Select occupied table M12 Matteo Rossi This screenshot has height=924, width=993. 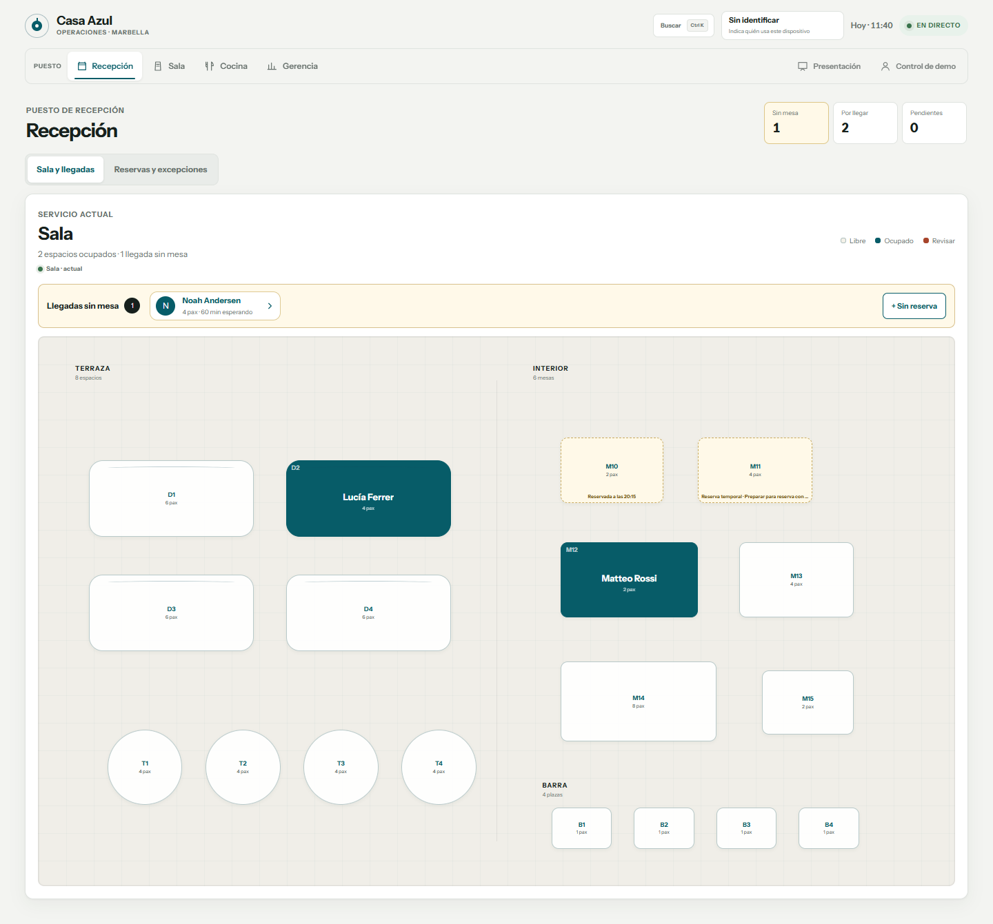click(x=629, y=579)
